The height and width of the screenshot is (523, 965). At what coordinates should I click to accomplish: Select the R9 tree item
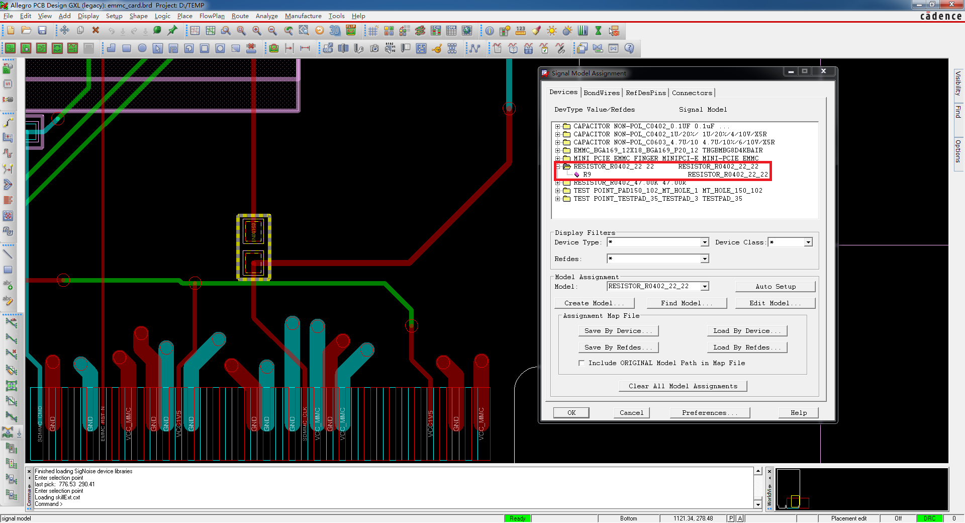587,175
